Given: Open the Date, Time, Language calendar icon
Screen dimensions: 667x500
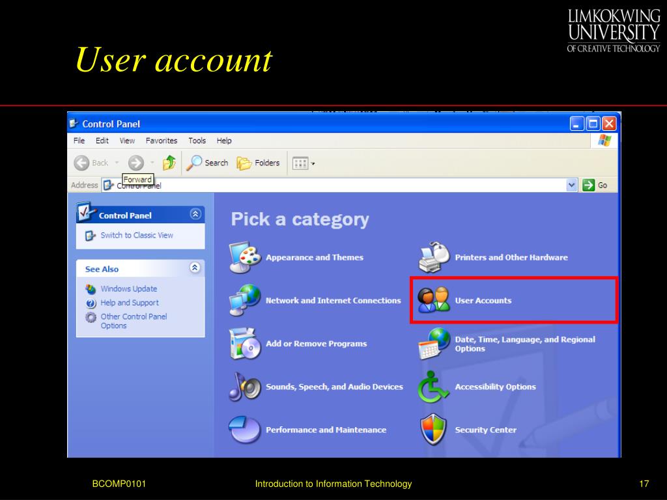Looking at the screenshot, I should (434, 344).
